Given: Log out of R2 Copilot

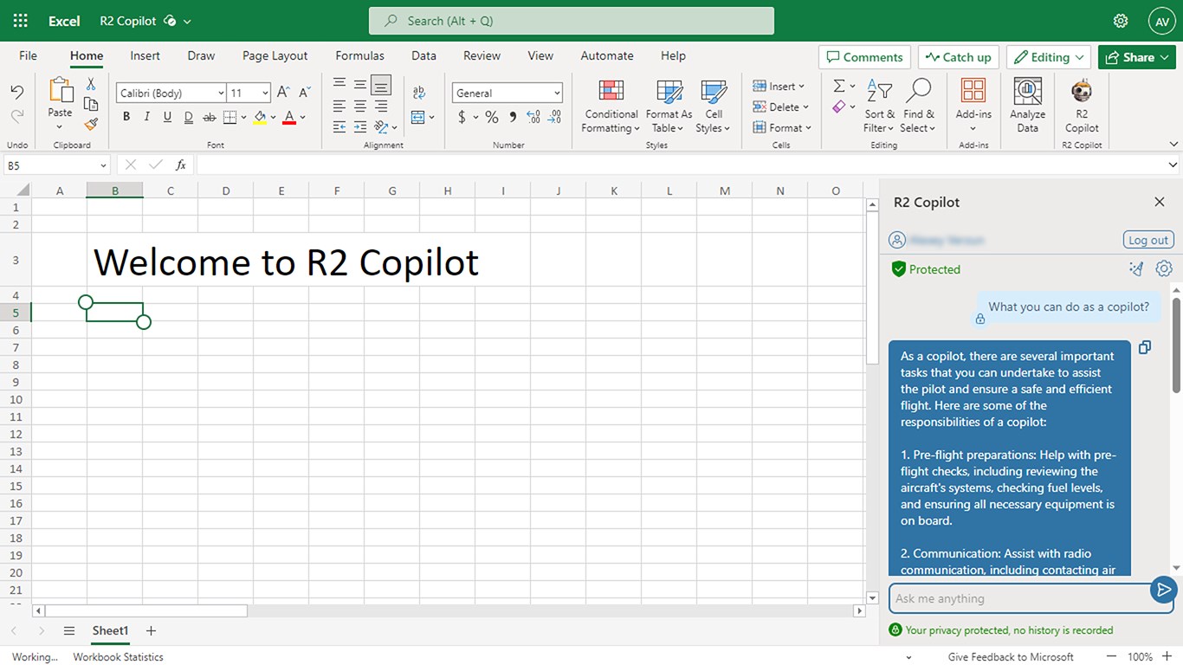Looking at the screenshot, I should coord(1148,240).
